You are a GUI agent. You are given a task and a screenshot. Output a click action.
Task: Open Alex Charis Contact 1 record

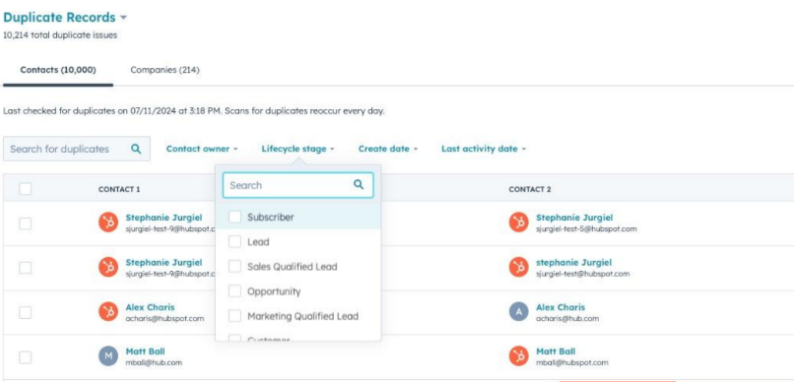(x=150, y=307)
